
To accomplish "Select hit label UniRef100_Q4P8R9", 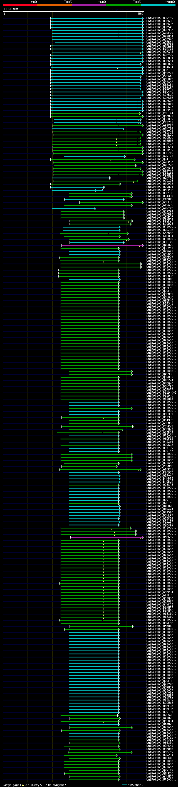I will point(160,245).
